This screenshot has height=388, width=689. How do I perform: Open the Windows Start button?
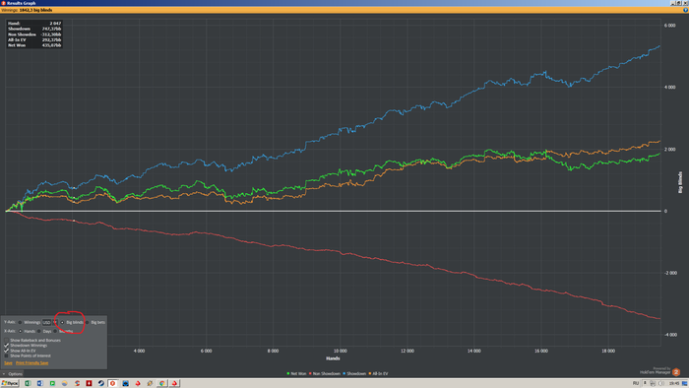[x=10, y=383]
